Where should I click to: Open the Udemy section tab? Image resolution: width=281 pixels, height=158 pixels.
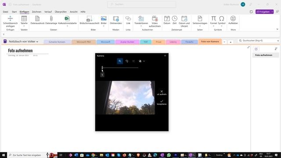pyautogui.click(x=173, y=42)
